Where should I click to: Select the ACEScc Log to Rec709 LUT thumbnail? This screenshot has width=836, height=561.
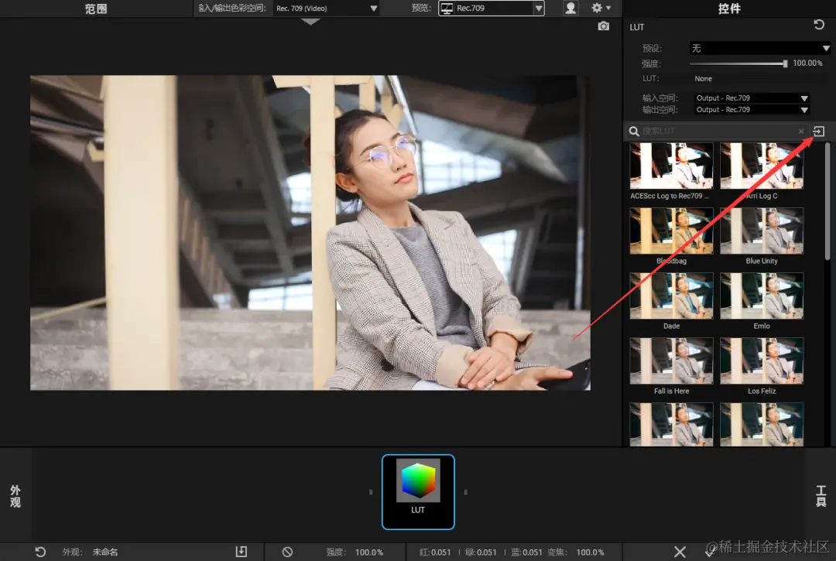[x=671, y=166]
